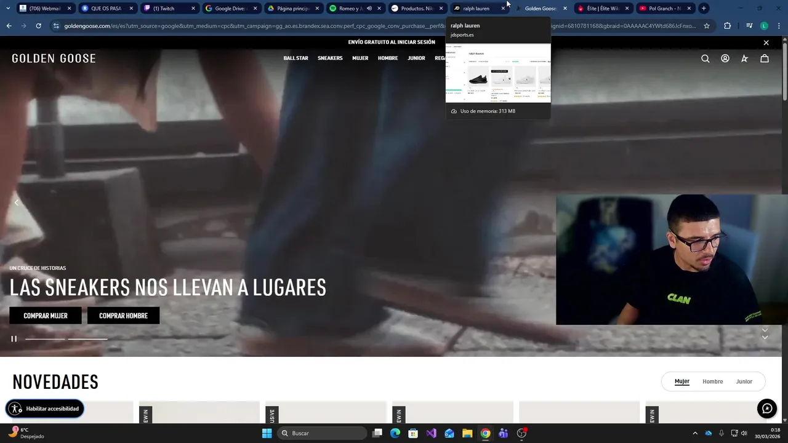Open the JUNIOR menu
Screen dimensions: 788x443
[x=416, y=58]
